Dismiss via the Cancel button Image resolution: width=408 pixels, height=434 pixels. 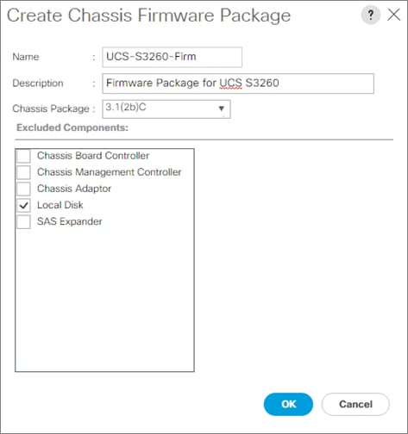pyautogui.click(x=355, y=404)
